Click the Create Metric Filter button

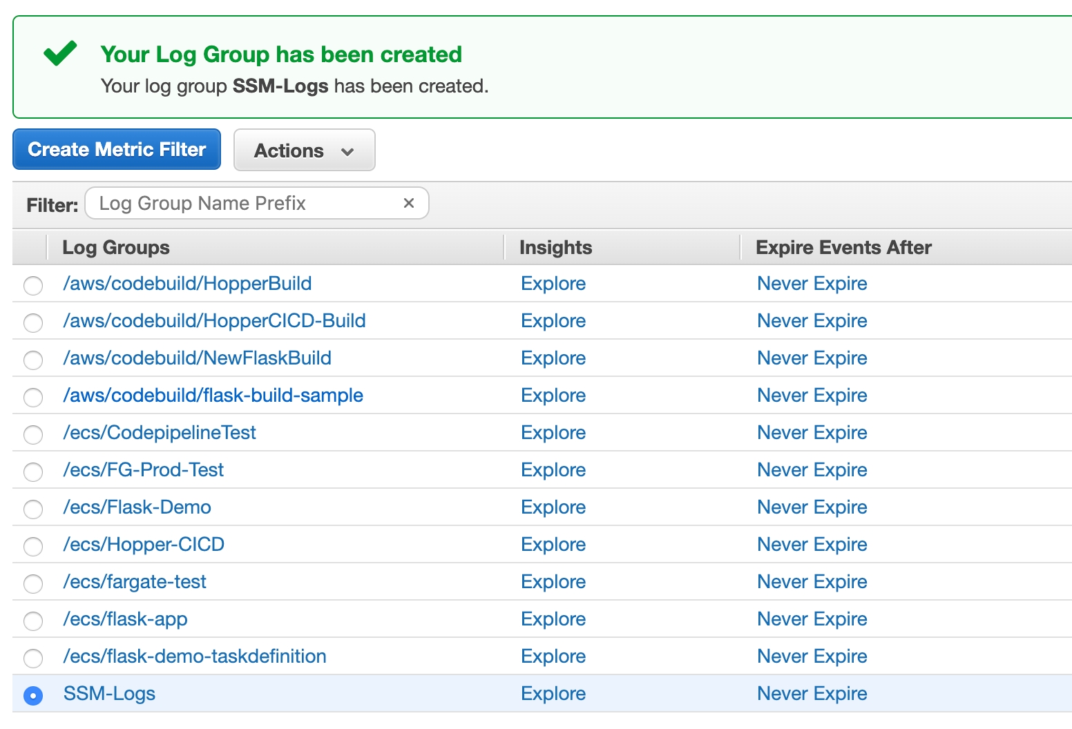pos(117,150)
